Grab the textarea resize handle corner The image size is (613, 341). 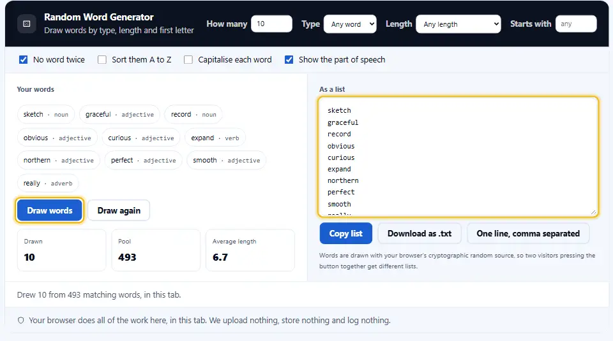pos(593,212)
